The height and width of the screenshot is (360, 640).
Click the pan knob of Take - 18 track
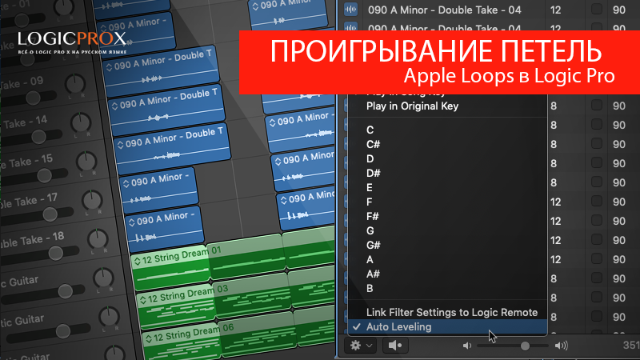pyautogui.click(x=98, y=239)
